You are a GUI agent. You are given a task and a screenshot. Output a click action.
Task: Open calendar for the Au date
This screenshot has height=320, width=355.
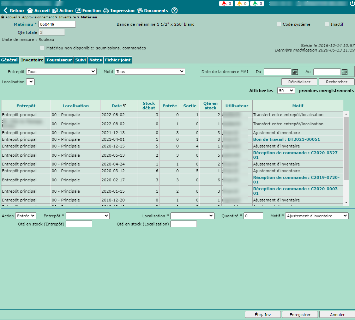tap(345, 72)
